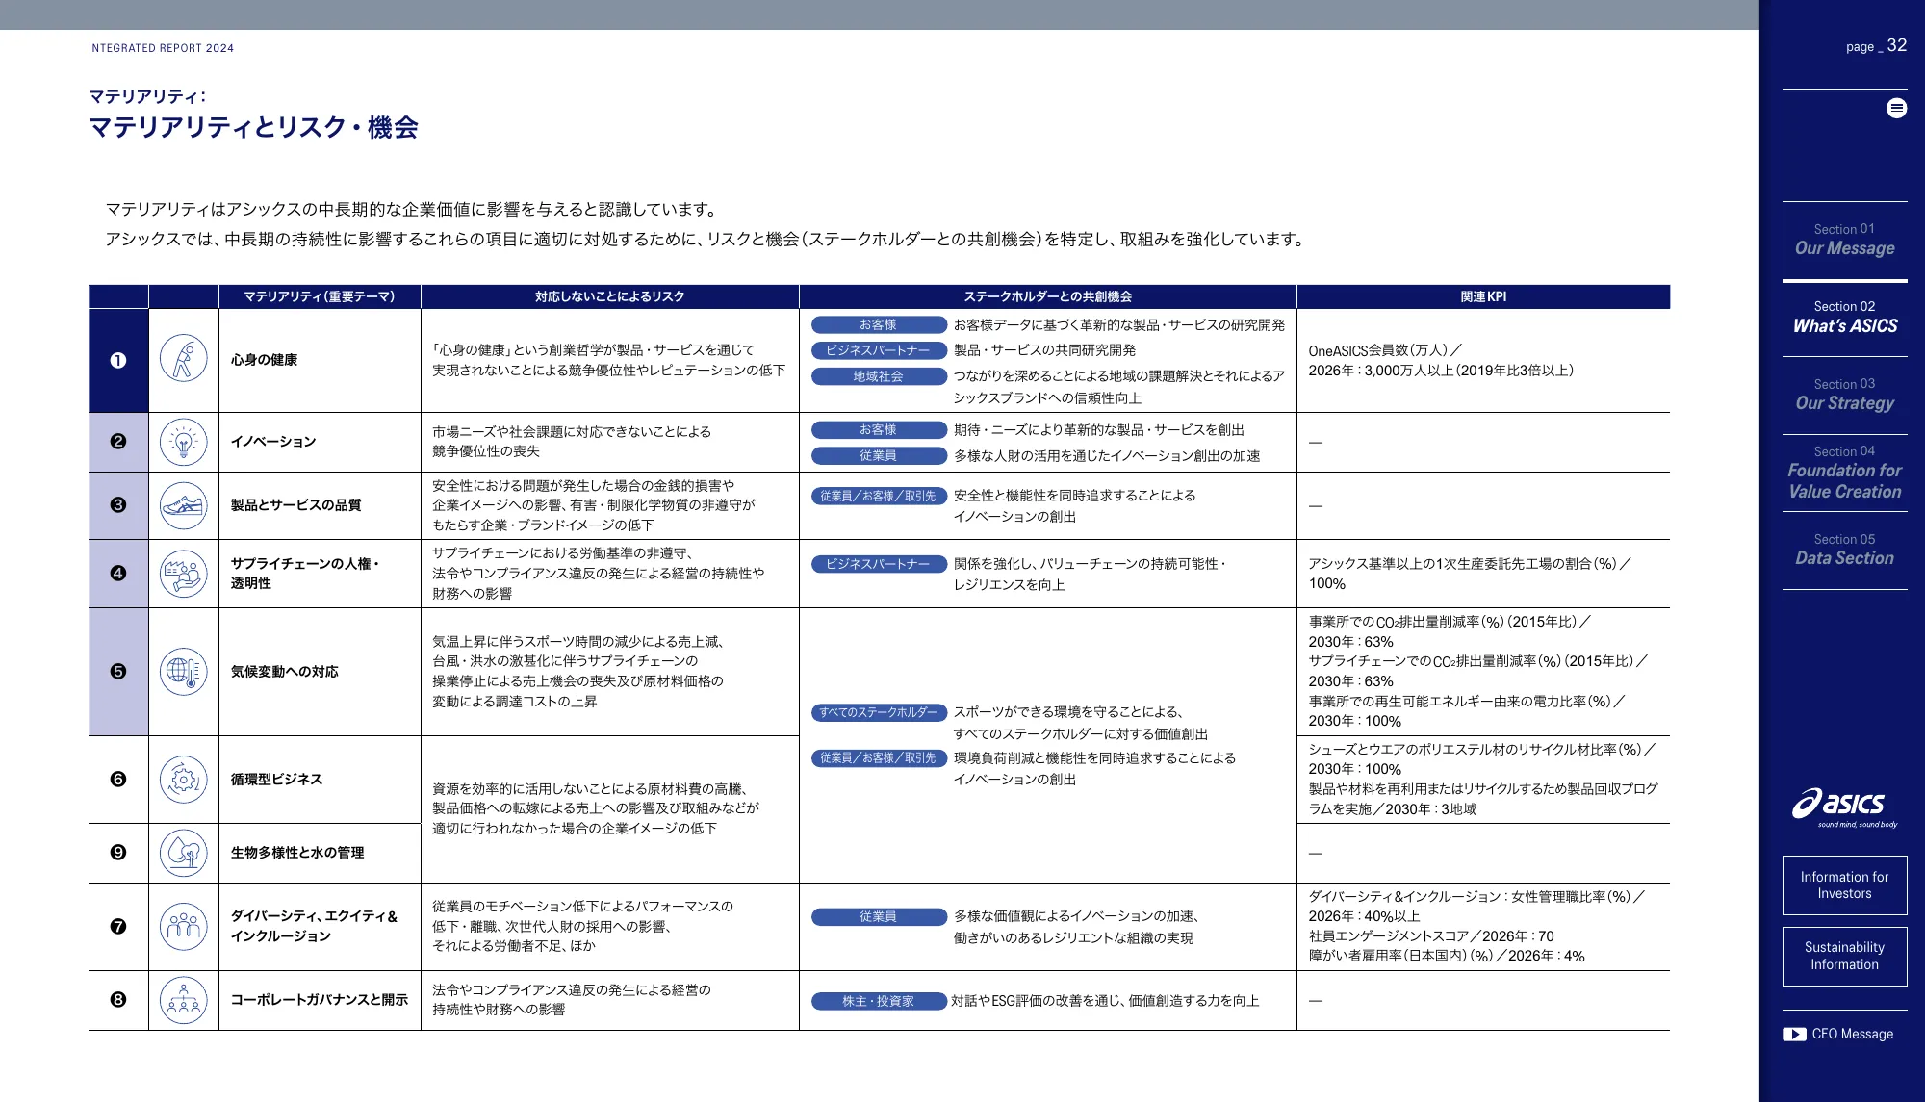Go to Section 01 Our Message
Image resolution: width=1925 pixels, height=1102 pixels.
1844,240
